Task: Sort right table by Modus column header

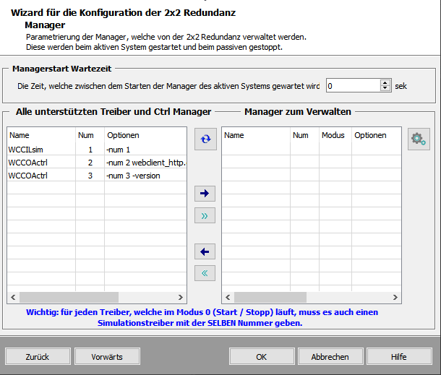Action: click(333, 135)
